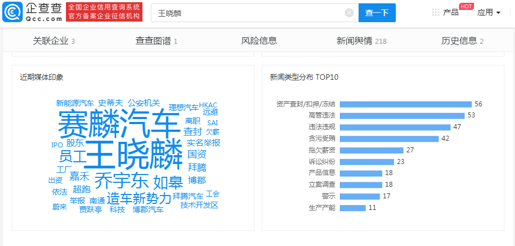Open the 产品 menu item
The height and width of the screenshot is (246, 515).
tap(451, 13)
